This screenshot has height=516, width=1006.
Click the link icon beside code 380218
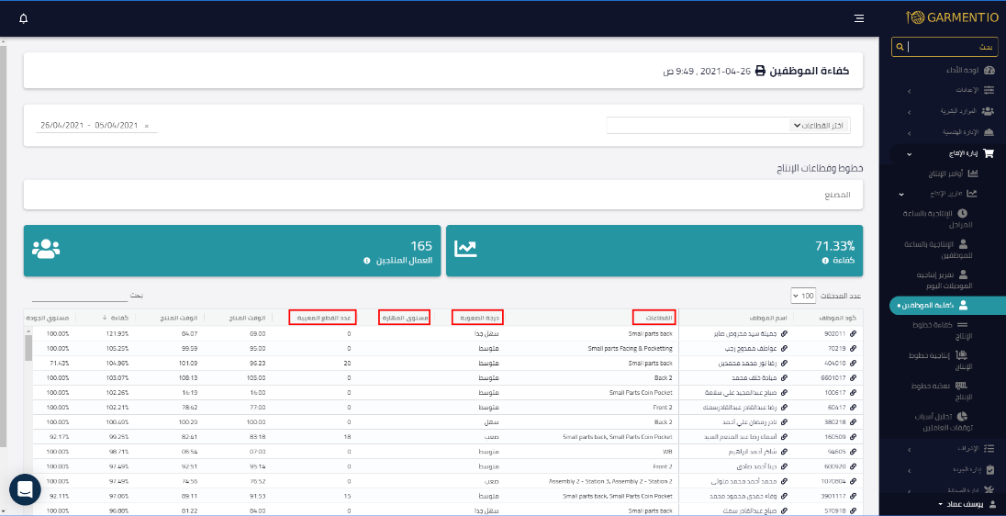coord(853,422)
